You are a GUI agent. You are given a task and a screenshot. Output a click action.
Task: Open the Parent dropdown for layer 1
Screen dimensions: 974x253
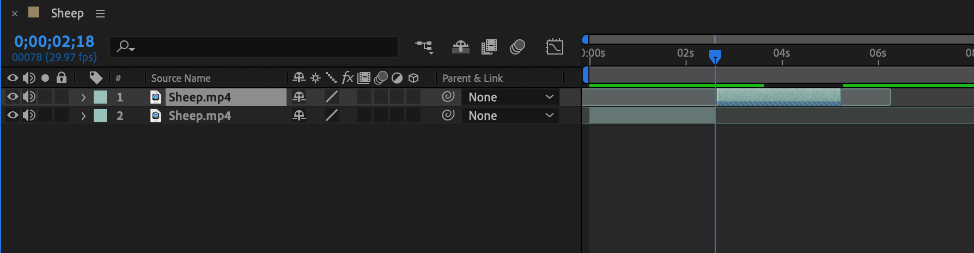[x=510, y=97]
